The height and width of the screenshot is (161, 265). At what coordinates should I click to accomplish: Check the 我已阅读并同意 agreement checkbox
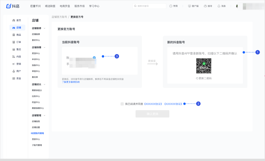[x=122, y=104]
